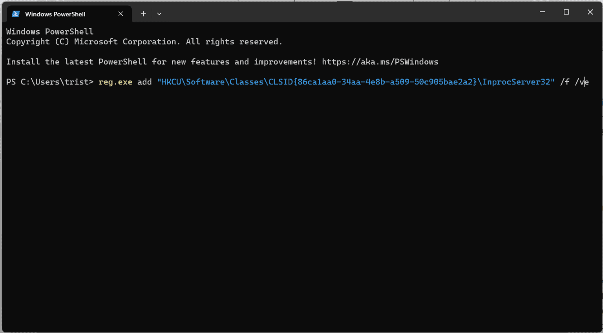Close the Windows PowerShell tab
Screen dimensions: 603x333
click(x=121, y=13)
